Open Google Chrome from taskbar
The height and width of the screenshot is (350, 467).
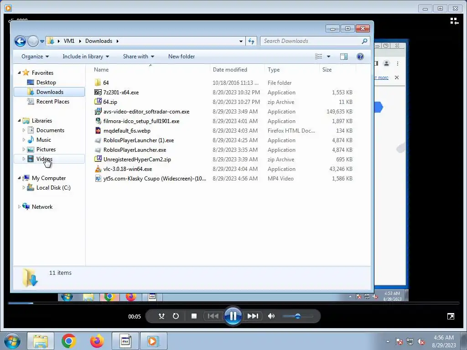(x=68, y=341)
